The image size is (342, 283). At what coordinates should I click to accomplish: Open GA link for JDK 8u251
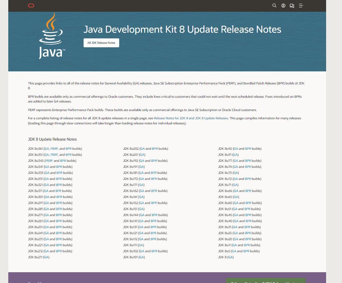point(46,227)
